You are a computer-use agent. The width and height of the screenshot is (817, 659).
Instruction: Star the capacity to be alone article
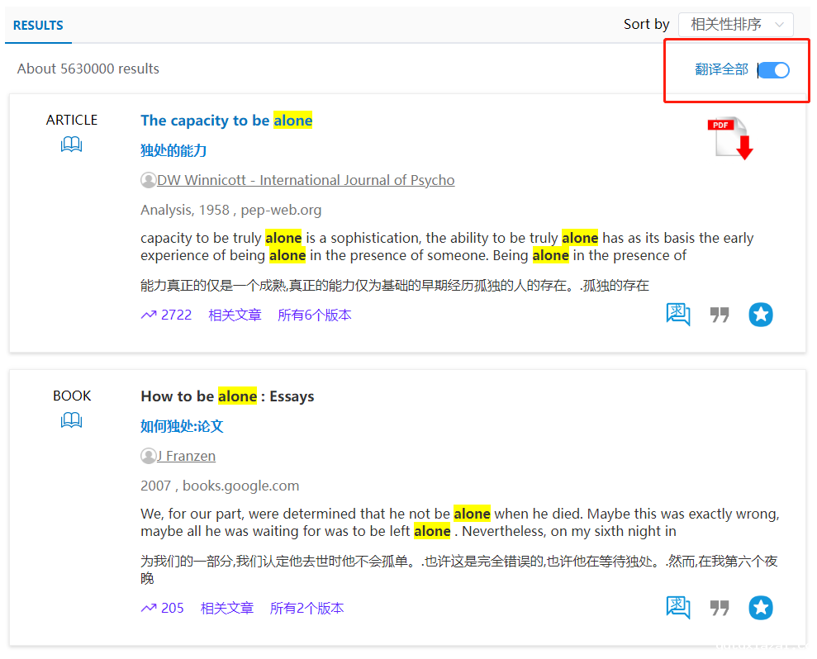tap(761, 315)
